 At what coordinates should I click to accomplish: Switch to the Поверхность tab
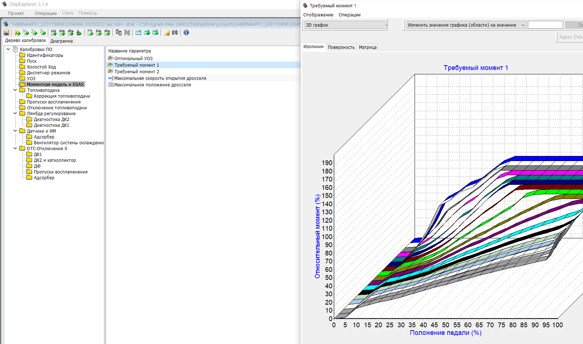(341, 47)
